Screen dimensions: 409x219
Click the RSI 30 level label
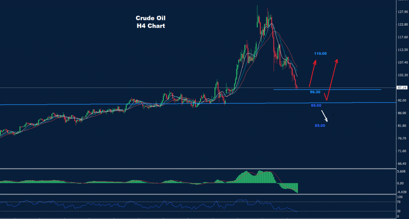click(x=399, y=211)
